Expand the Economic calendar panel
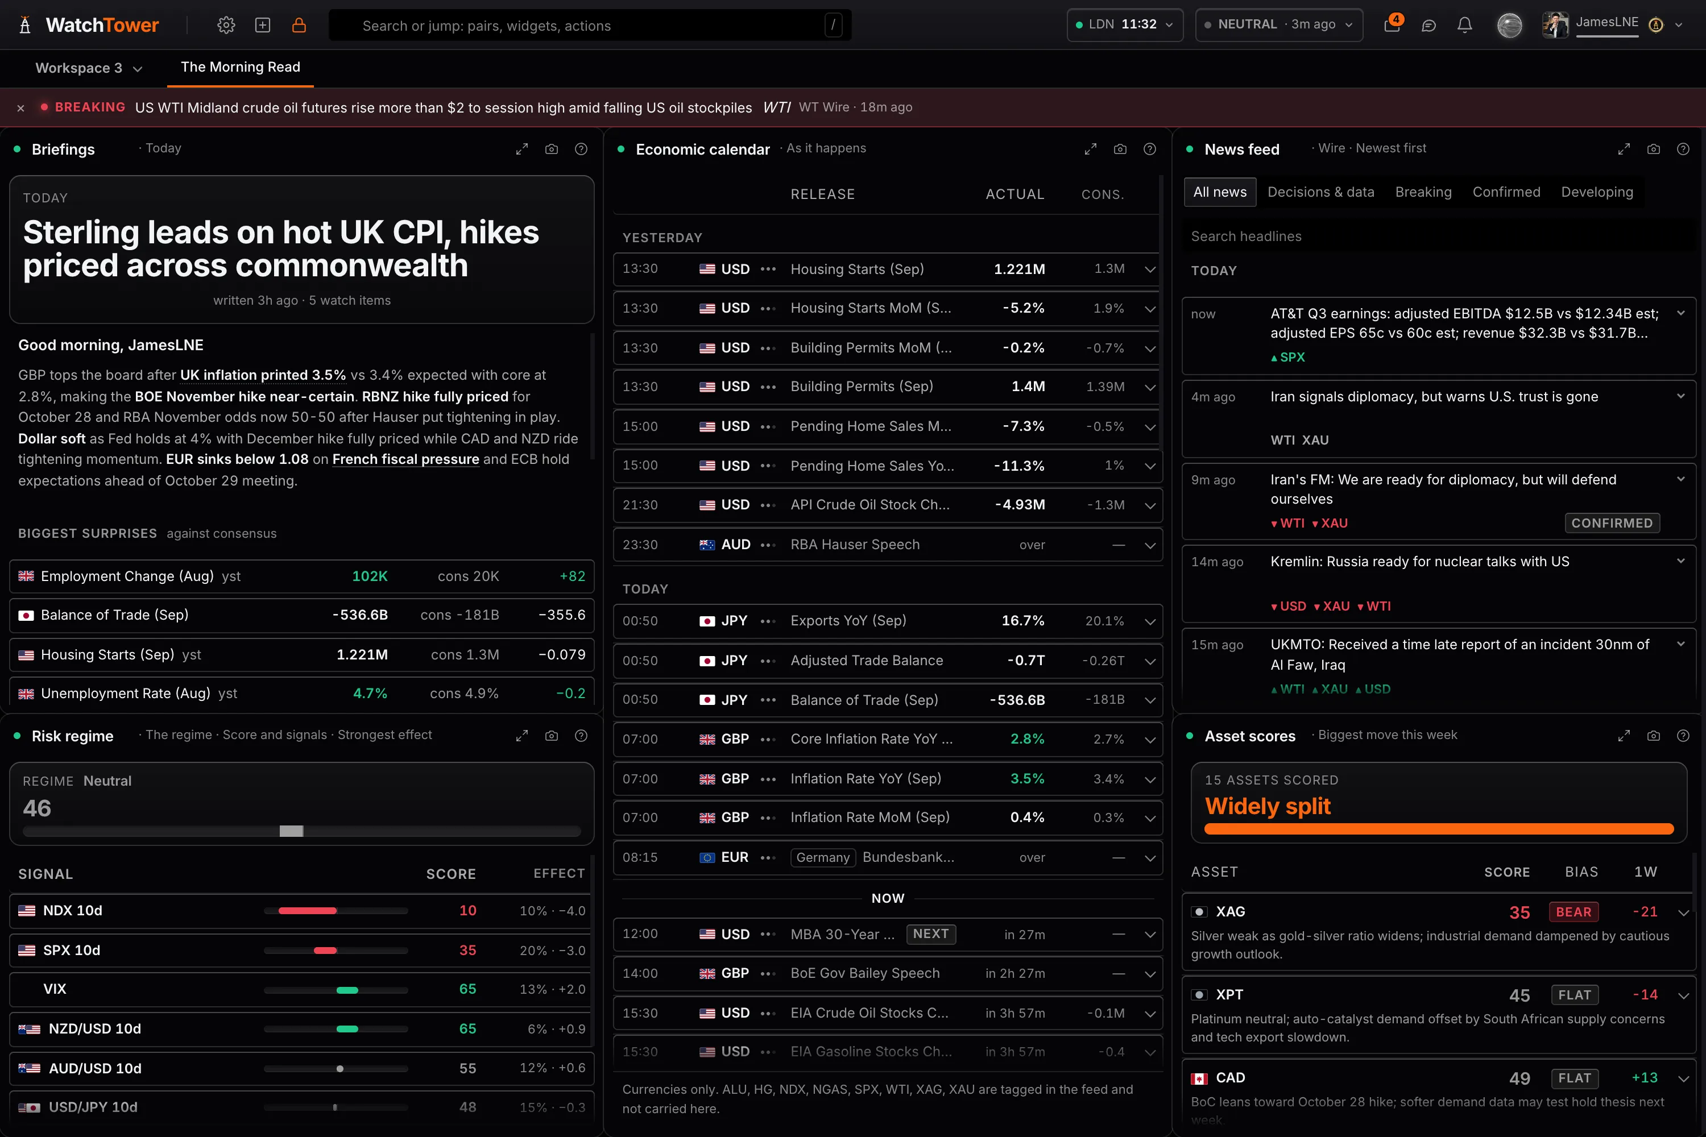This screenshot has width=1706, height=1137. pos(1090,150)
